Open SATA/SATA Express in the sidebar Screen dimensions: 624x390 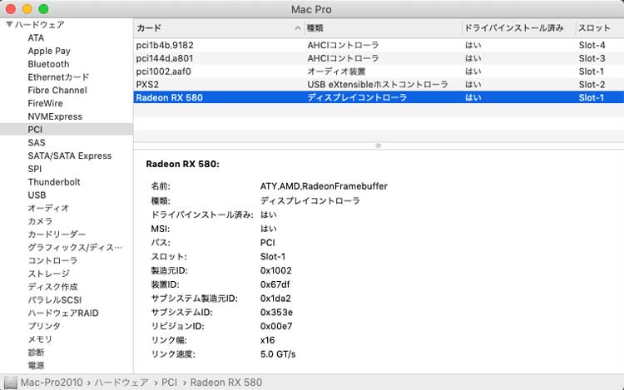click(70, 156)
